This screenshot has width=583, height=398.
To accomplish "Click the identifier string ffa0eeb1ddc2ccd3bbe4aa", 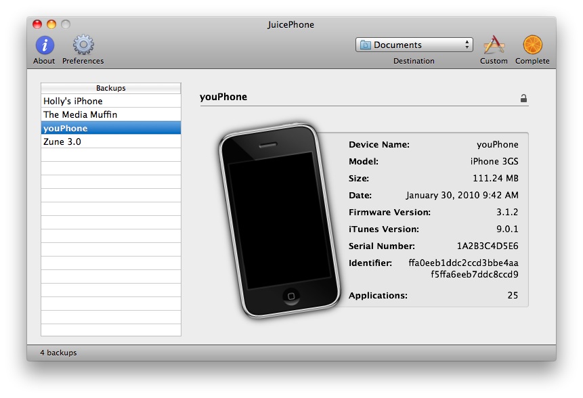I will click(463, 263).
